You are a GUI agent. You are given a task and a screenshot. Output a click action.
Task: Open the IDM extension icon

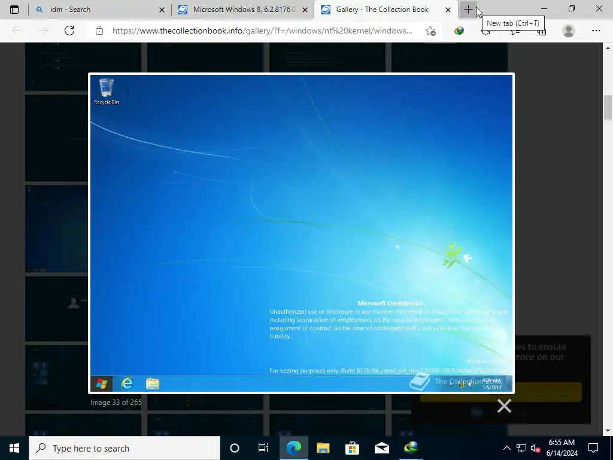tap(459, 31)
